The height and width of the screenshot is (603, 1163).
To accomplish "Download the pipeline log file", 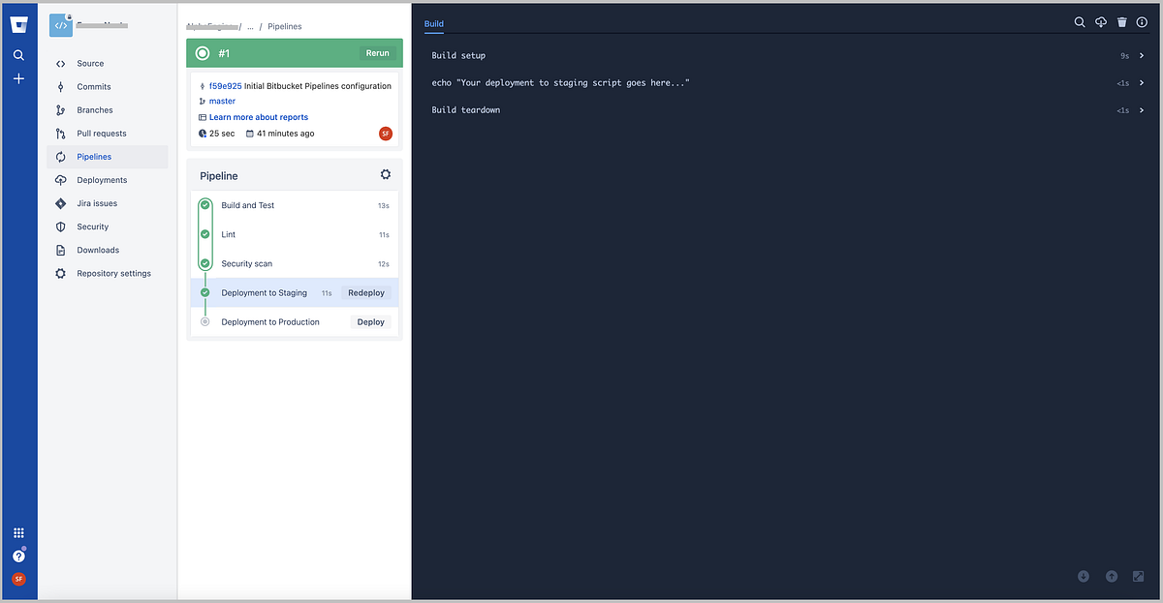I will tap(1101, 22).
